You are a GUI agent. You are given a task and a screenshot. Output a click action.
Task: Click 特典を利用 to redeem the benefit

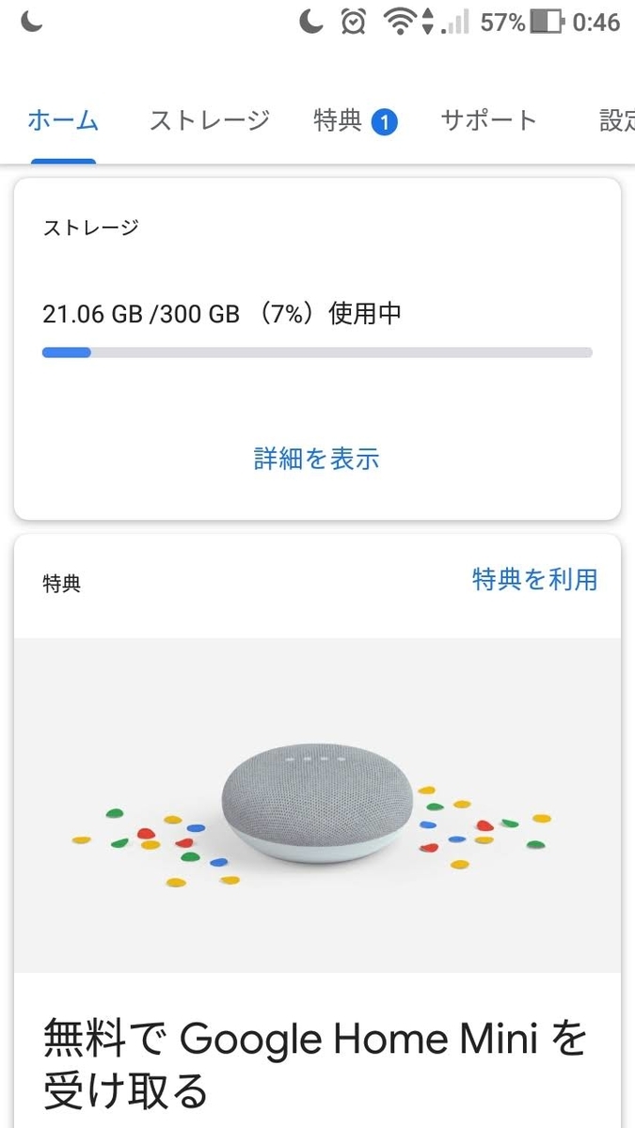tap(534, 580)
